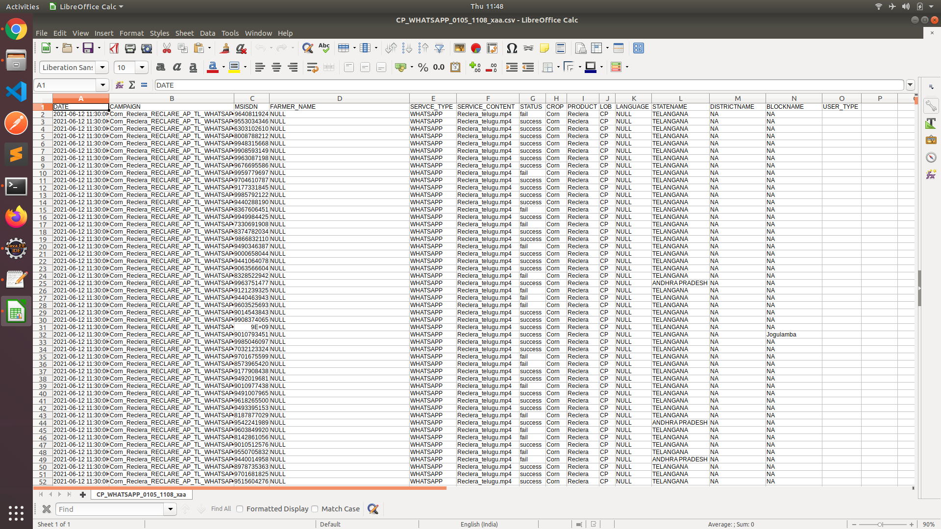941x529 pixels.
Task: Toggle wrap text
Action: [x=312, y=67]
